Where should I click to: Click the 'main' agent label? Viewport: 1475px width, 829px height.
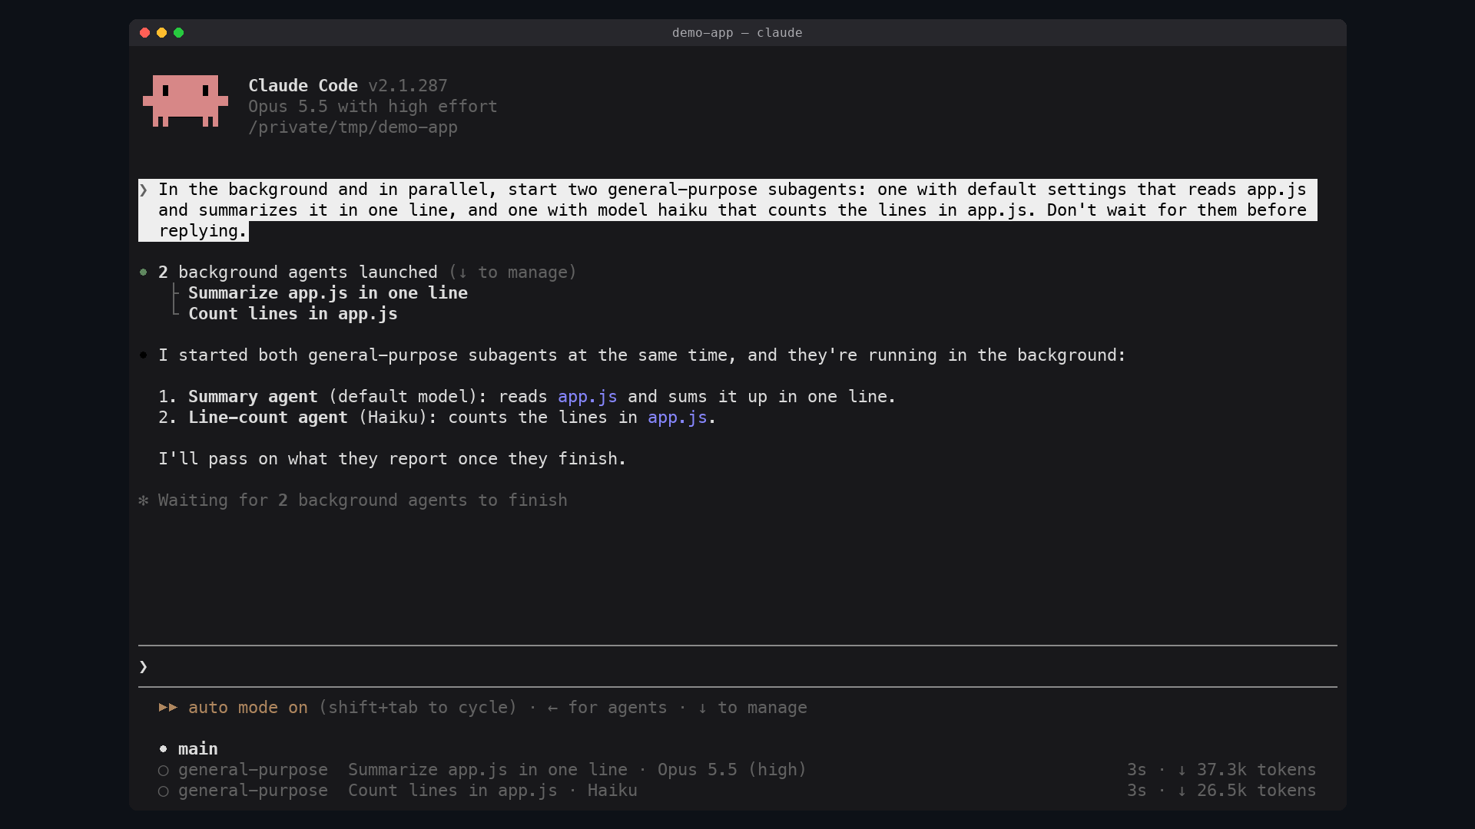[198, 749]
